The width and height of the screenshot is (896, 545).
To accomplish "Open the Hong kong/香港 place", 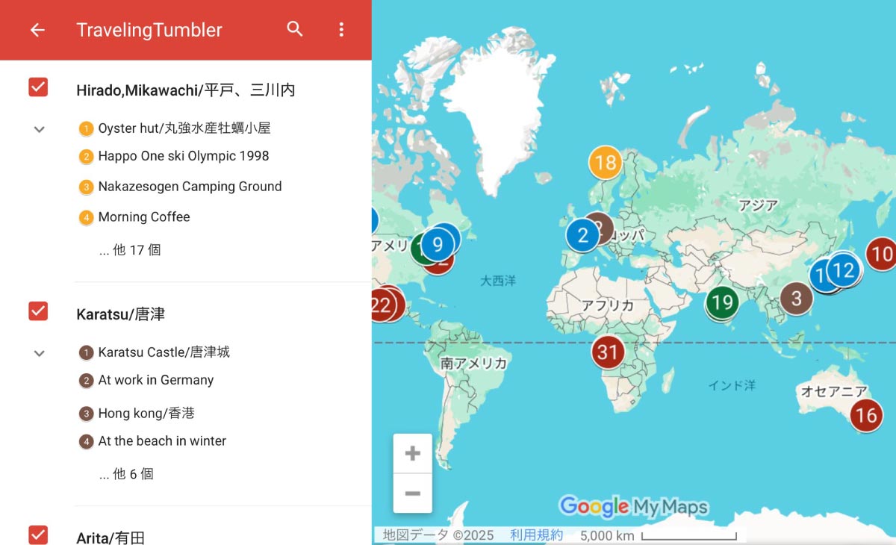I will click(x=146, y=413).
